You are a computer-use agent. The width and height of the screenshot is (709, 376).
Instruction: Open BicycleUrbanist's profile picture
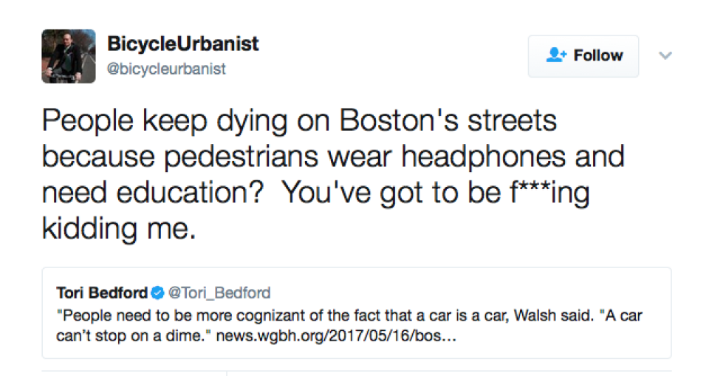pyautogui.click(x=68, y=56)
